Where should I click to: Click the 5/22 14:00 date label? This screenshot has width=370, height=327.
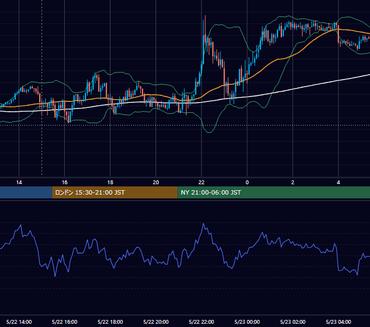(19, 322)
